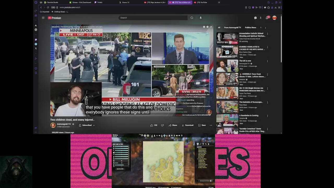The height and width of the screenshot is (188, 334).
Task: Open IDUBBBZ HUMILIATED video thumbnail
Action: pyautogui.click(x=227, y=52)
